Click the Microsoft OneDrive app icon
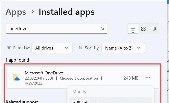169x103 pixels. click(16, 78)
